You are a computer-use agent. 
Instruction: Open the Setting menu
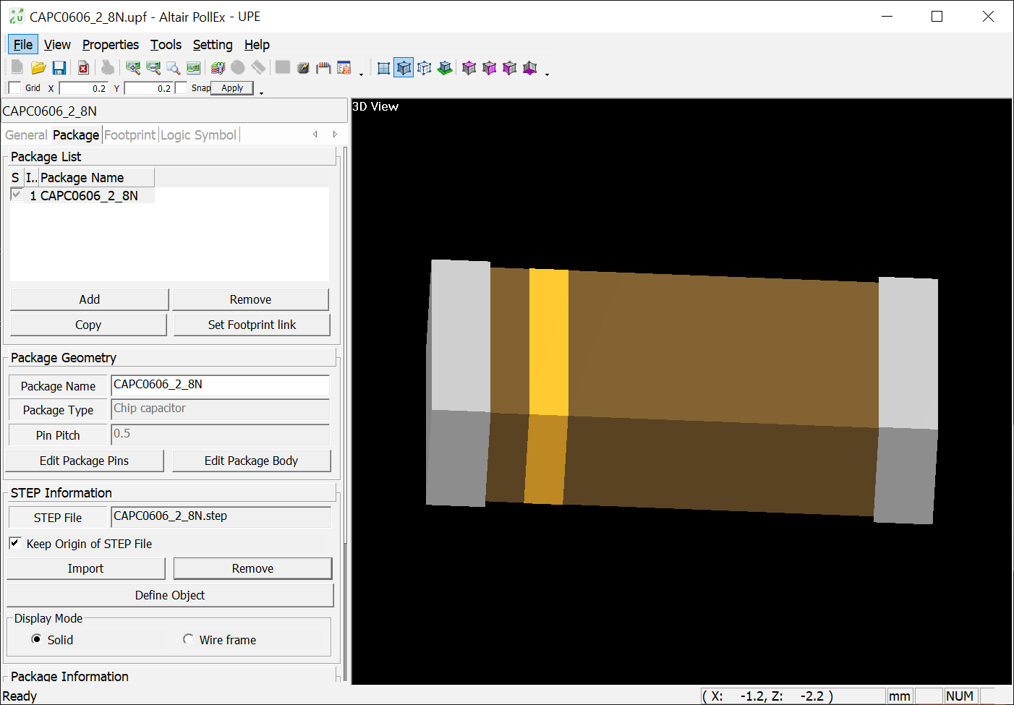tap(213, 44)
